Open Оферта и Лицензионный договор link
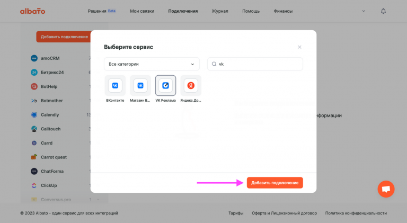 tap(284, 213)
